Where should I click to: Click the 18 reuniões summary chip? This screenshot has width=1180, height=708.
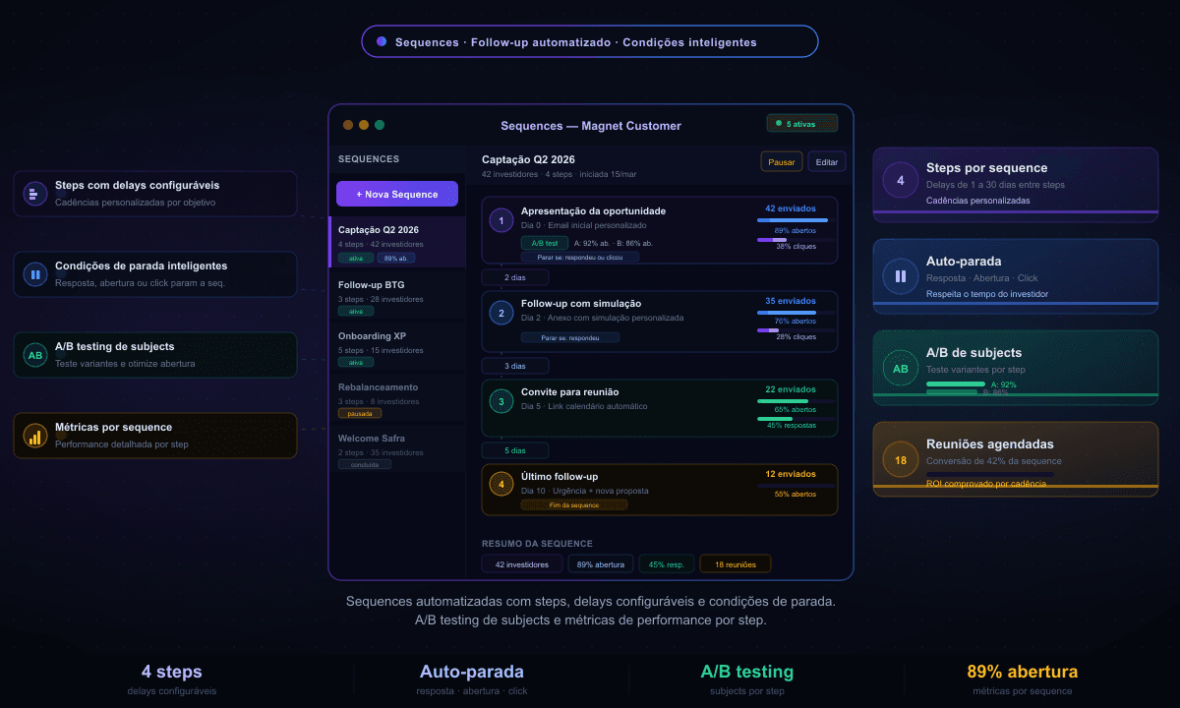735,564
